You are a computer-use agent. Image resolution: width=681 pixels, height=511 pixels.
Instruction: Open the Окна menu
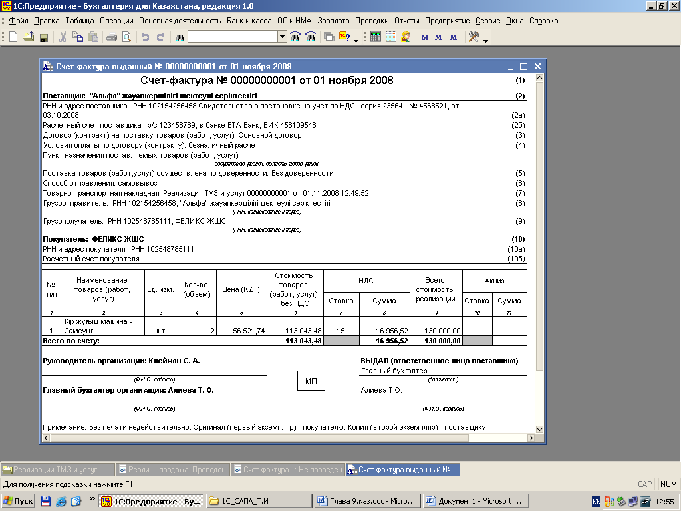[x=514, y=21]
